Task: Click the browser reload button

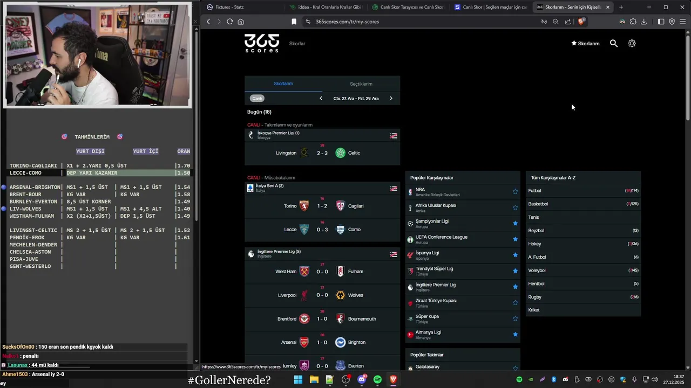Action: click(x=229, y=22)
